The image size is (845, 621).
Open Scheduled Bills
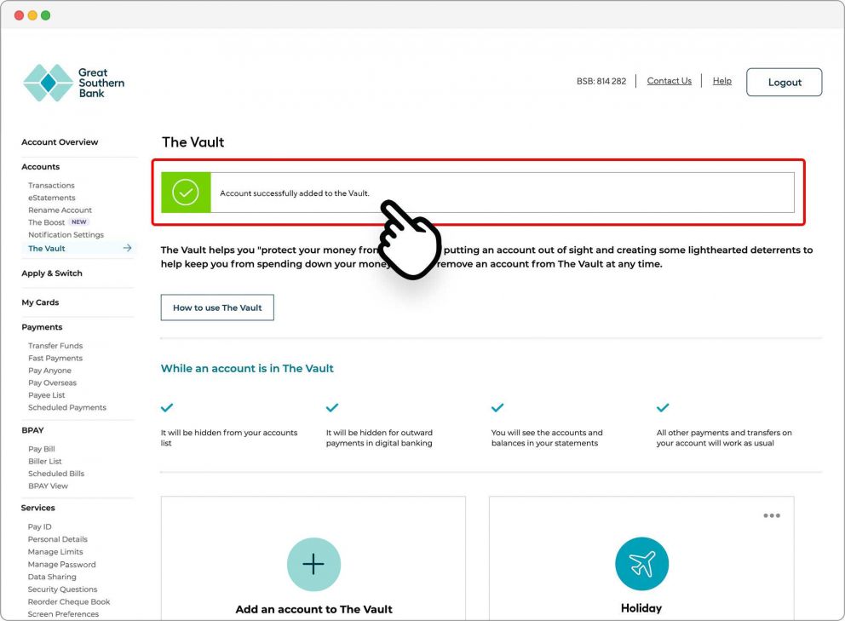point(56,474)
